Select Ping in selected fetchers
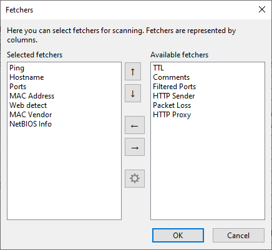Viewport: 272px width, 250px height. click(17, 68)
